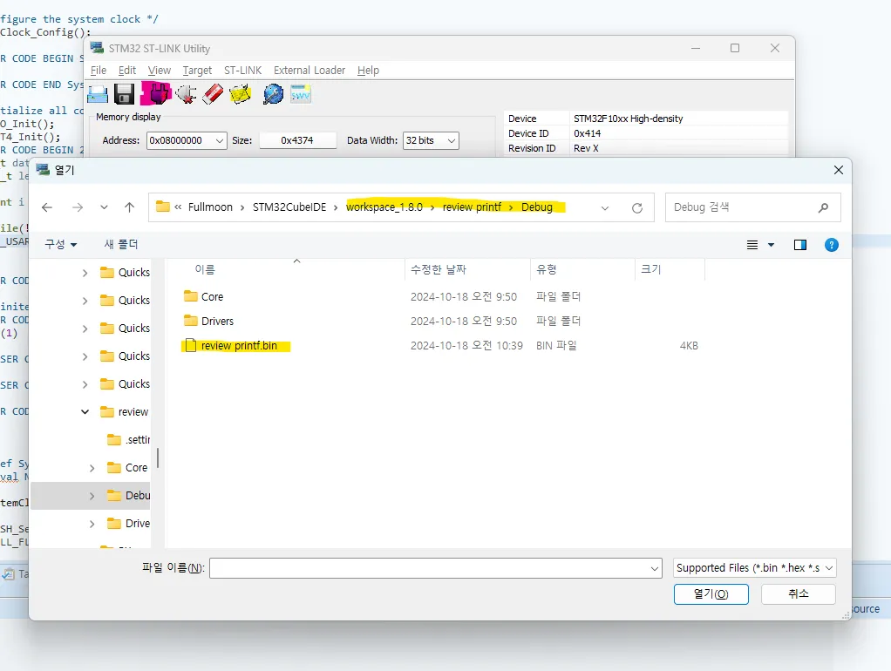Collapse the review folder in the navigation tree
This screenshot has height=671, width=891.
85,412
